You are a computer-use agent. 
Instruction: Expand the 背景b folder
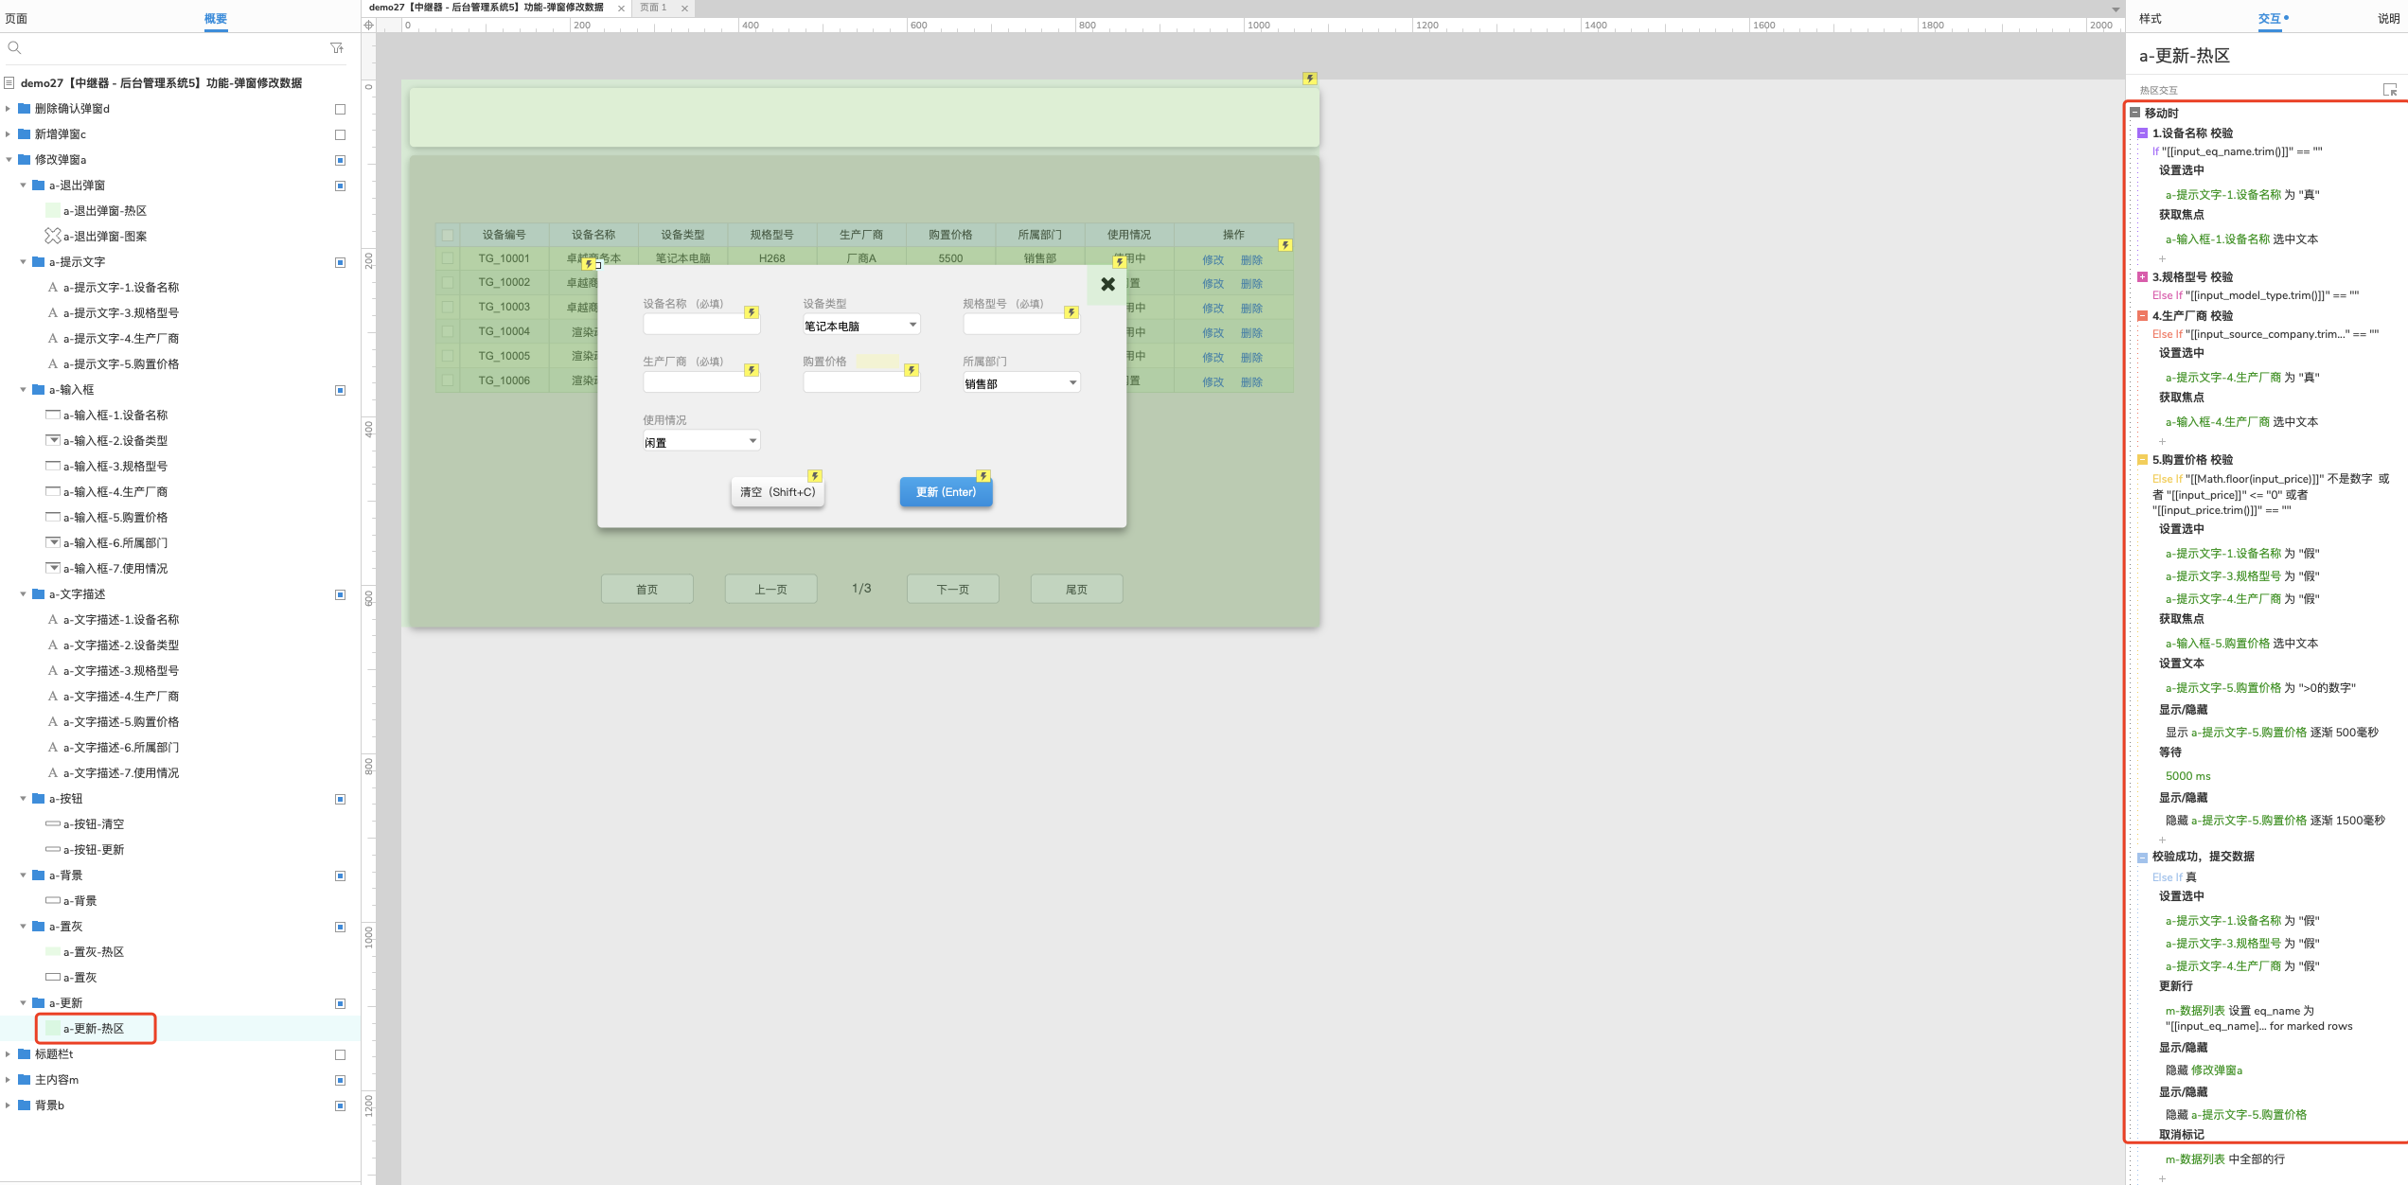pos(9,1105)
